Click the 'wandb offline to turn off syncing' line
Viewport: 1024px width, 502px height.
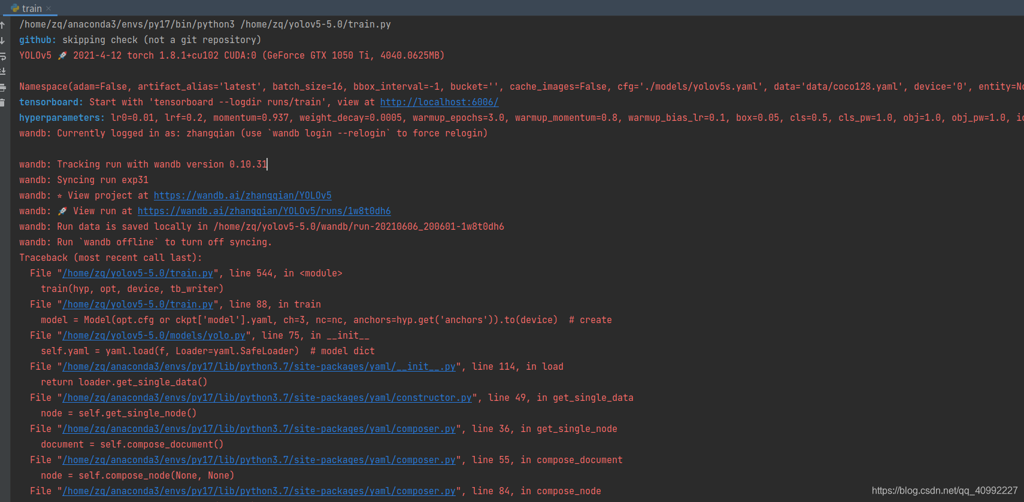(146, 242)
